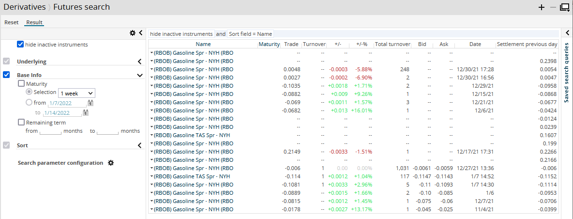Switch to the Result tab
Viewport: 573px width, 219px height.
coord(34,22)
